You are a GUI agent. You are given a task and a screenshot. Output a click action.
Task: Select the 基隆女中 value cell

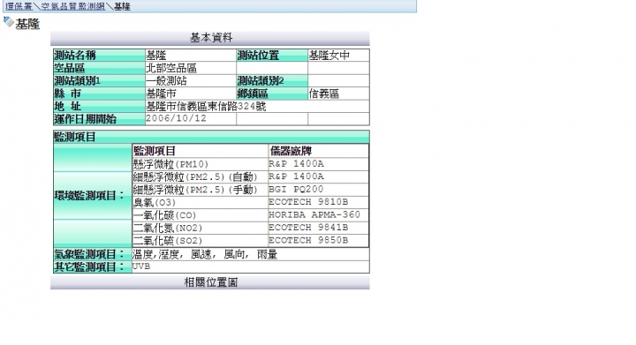[338, 55]
